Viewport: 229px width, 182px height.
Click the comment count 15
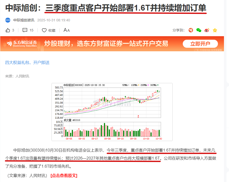coord(31,30)
